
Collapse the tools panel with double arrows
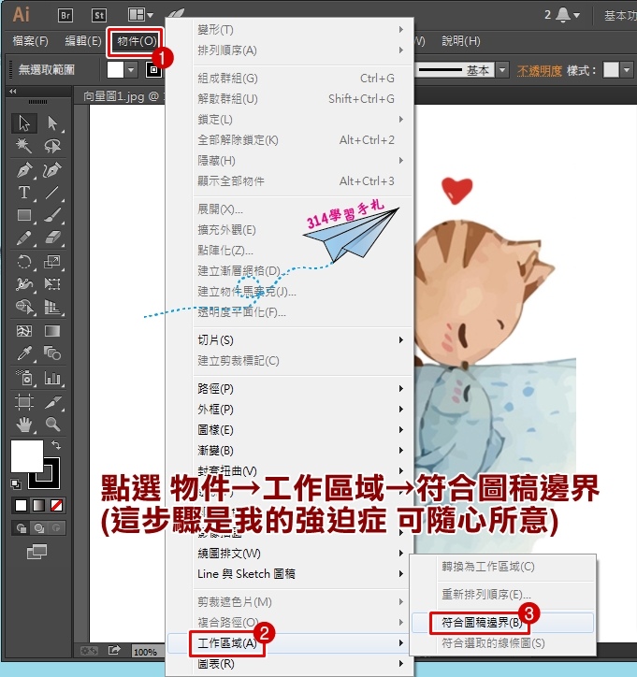point(12,91)
